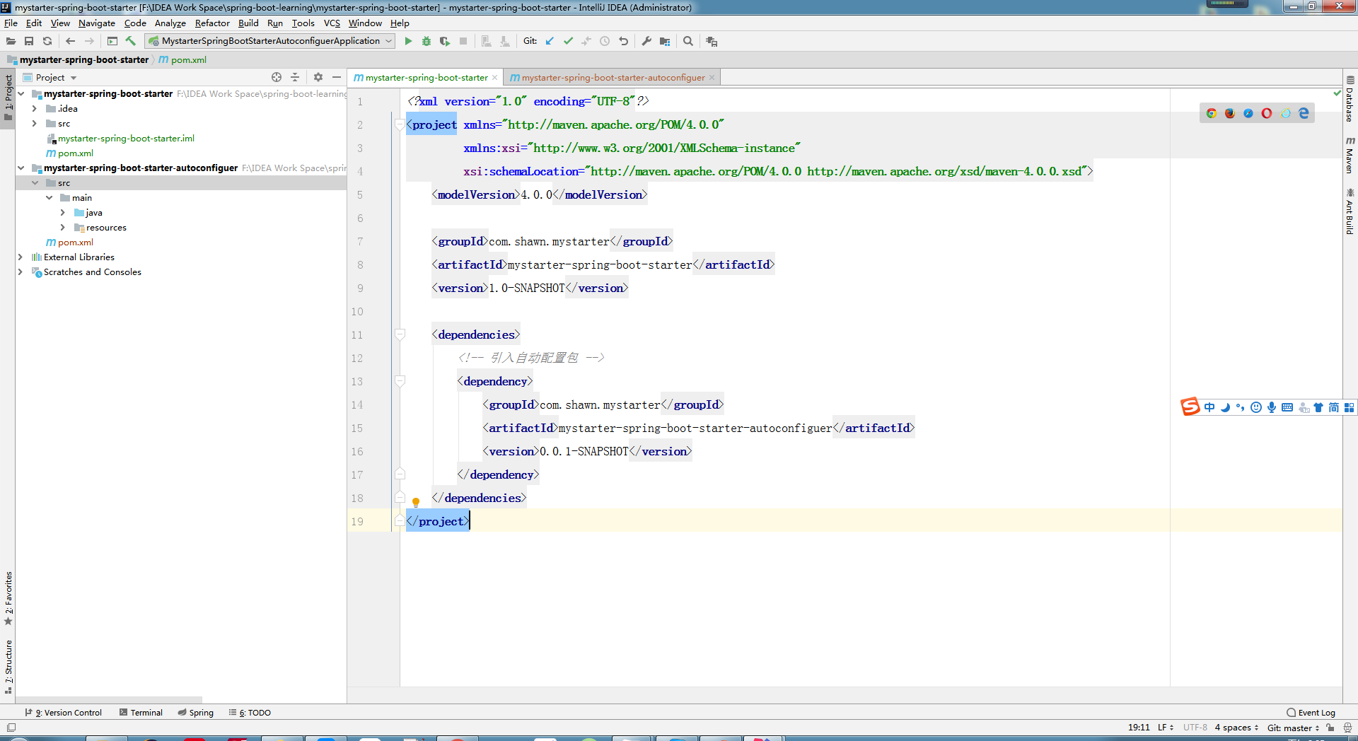Image resolution: width=1358 pixels, height=741 pixels.
Task: Click the Save All toolbar icon
Action: 29,41
